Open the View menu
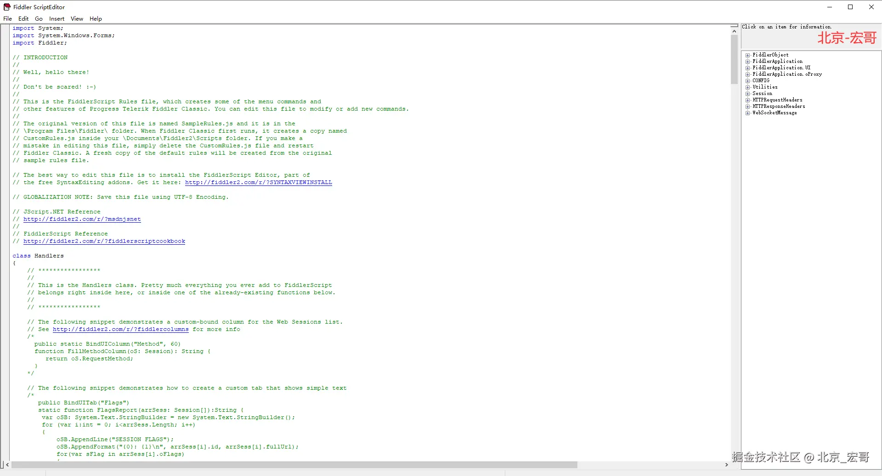This screenshot has width=882, height=476. pyautogui.click(x=77, y=19)
